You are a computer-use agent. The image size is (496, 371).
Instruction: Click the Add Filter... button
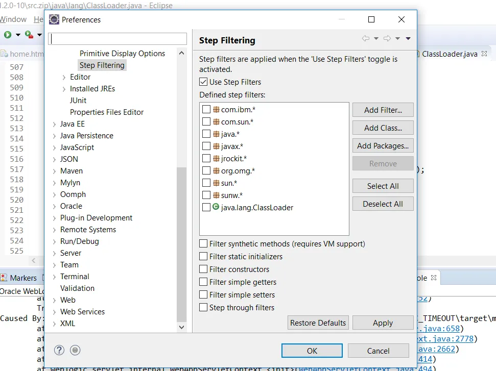(383, 110)
